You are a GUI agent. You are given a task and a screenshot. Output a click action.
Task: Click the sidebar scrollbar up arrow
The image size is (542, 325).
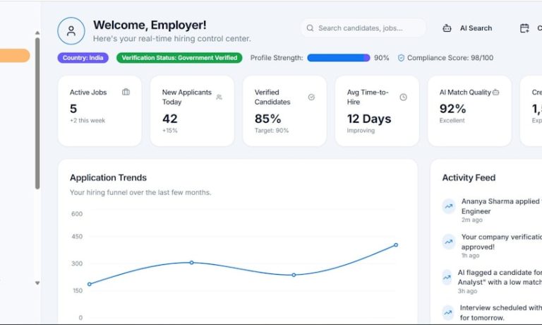tap(37, 32)
